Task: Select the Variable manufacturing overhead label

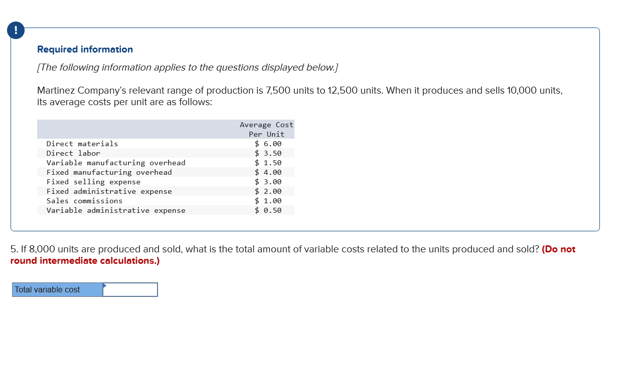Action: [x=116, y=163]
